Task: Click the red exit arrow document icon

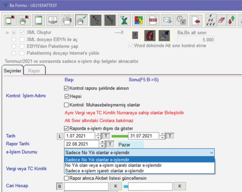Action: click(x=196, y=20)
